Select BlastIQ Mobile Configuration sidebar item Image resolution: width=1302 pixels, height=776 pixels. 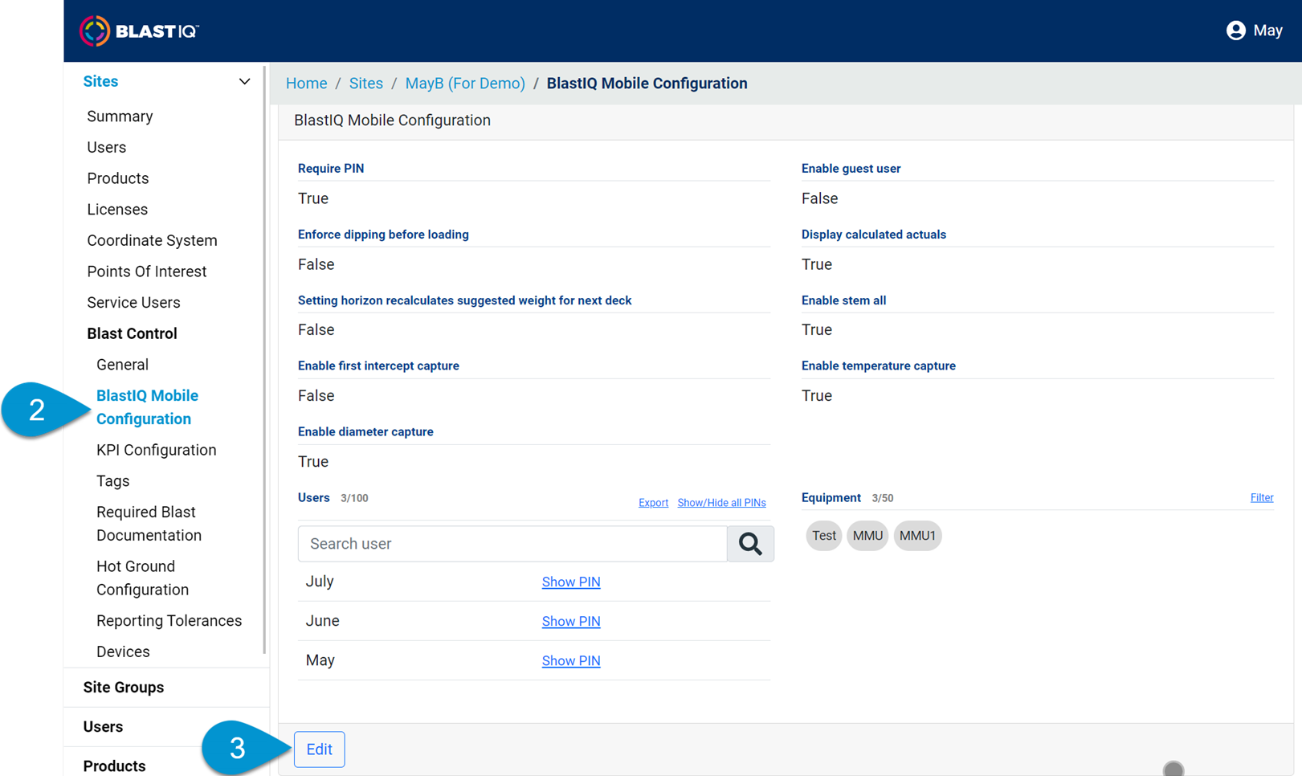147,407
